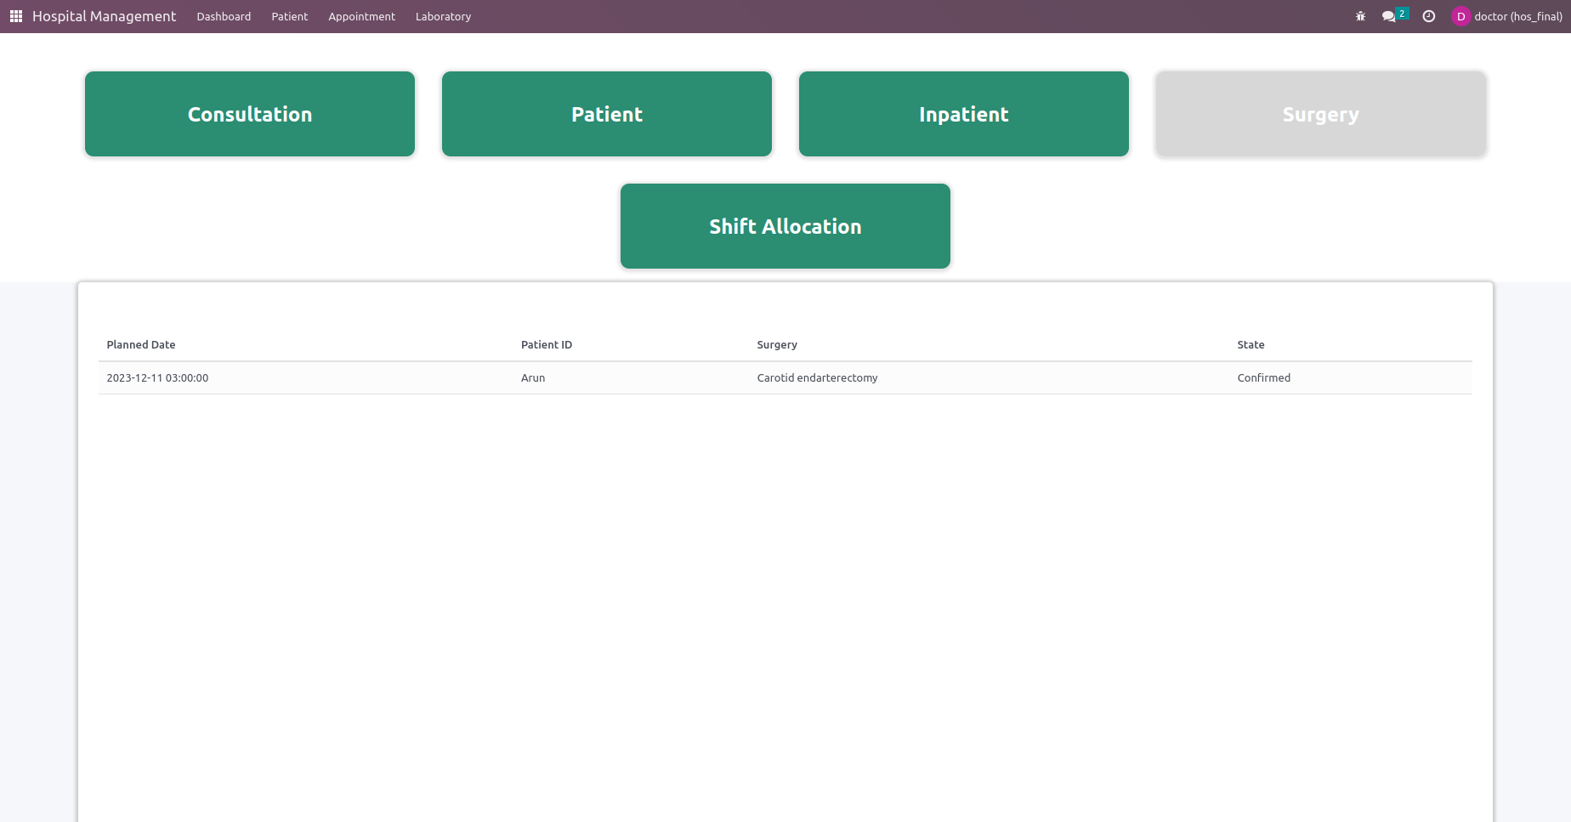Open the Consultation card

[x=250, y=114]
